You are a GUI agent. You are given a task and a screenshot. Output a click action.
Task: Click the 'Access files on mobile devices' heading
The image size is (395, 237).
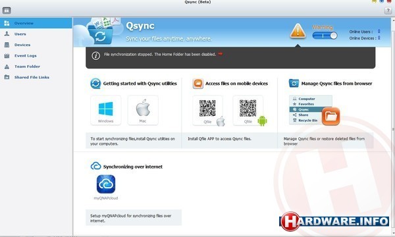coord(236,84)
